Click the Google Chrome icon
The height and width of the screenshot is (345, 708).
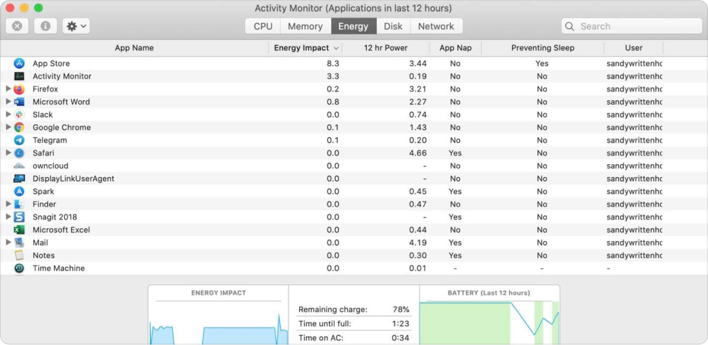pos(19,127)
